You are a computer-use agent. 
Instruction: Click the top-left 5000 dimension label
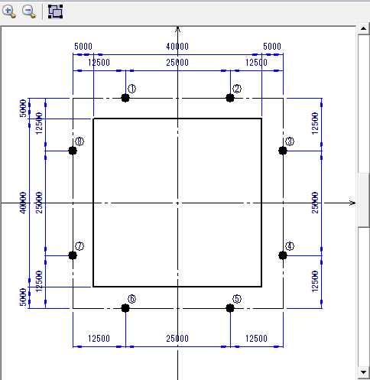(83, 47)
